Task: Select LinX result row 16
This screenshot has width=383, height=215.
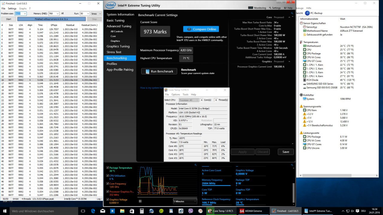Action: pyautogui.click(x=49, y=80)
